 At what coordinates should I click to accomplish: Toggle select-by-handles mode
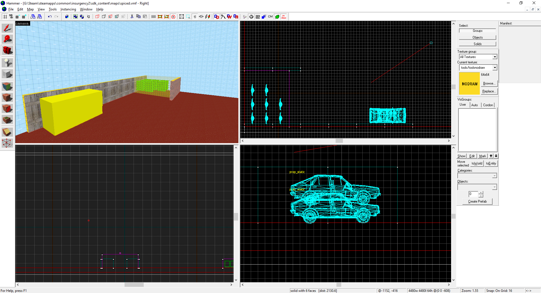182,17
